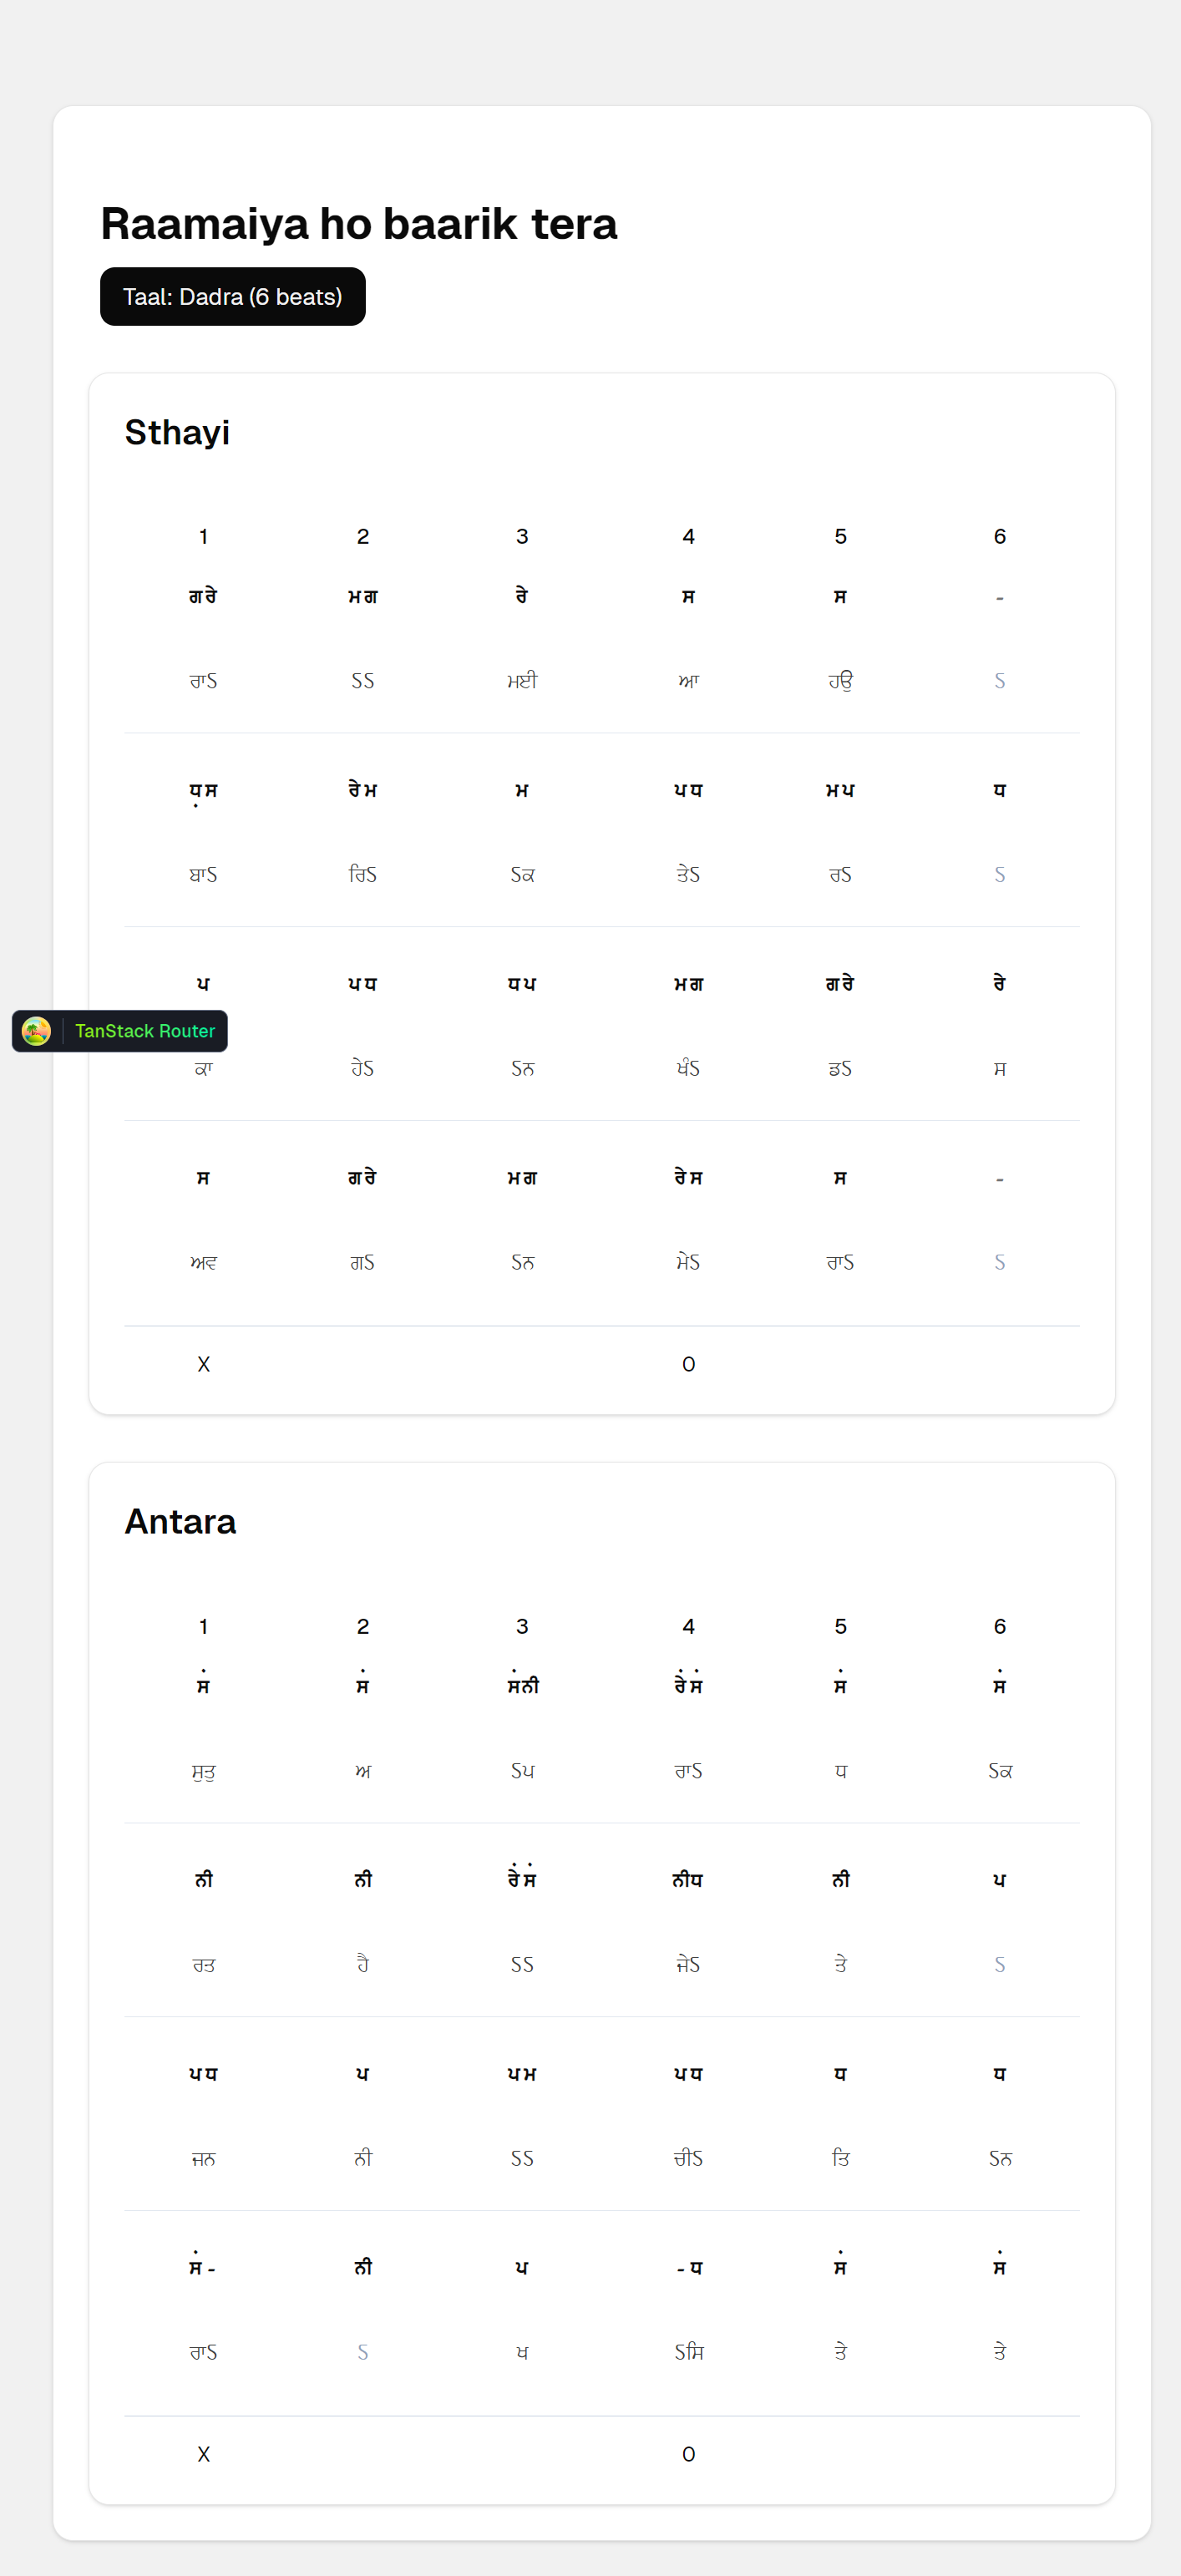
Task: Click the lyric syllable ਹੈ in Antara
Action: click(363, 1965)
